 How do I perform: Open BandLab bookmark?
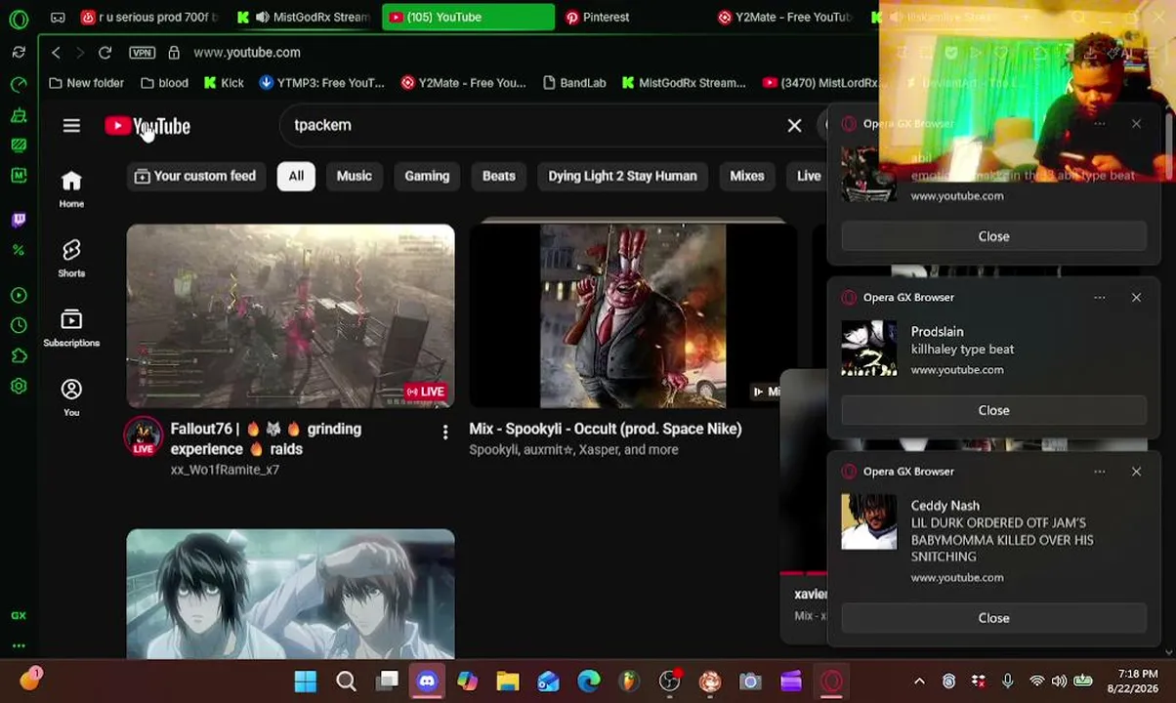(574, 83)
